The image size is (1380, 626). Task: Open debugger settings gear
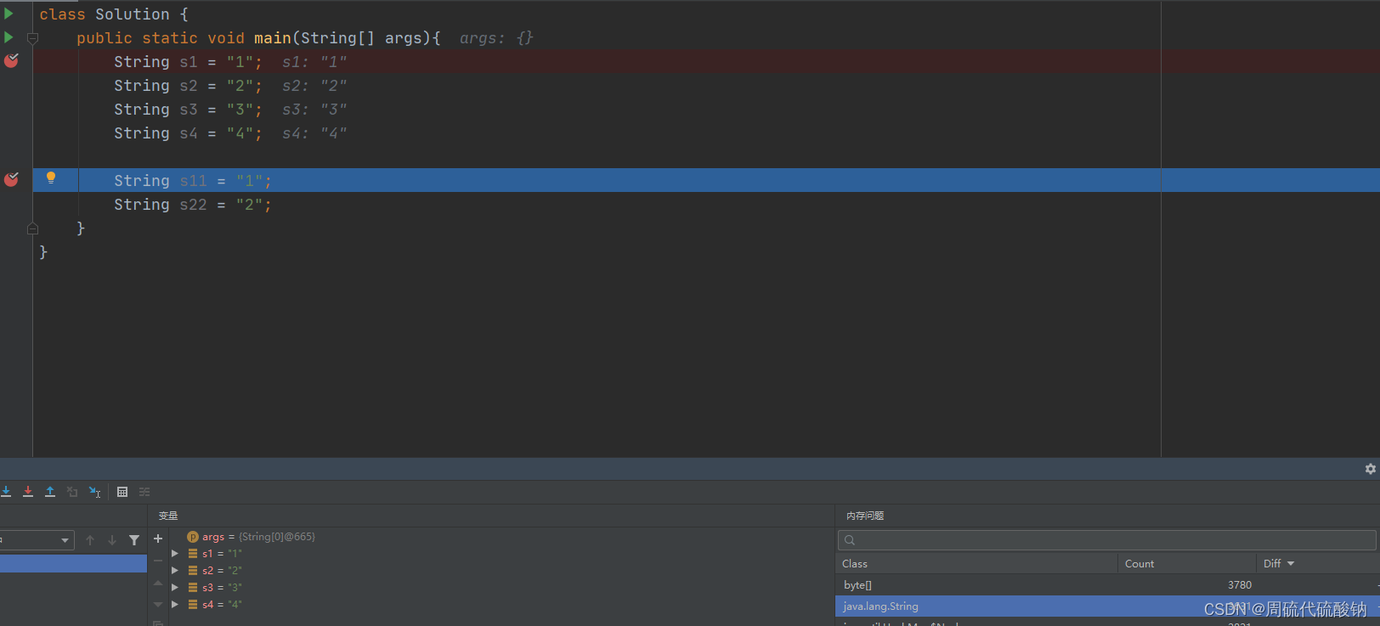coord(1370,469)
